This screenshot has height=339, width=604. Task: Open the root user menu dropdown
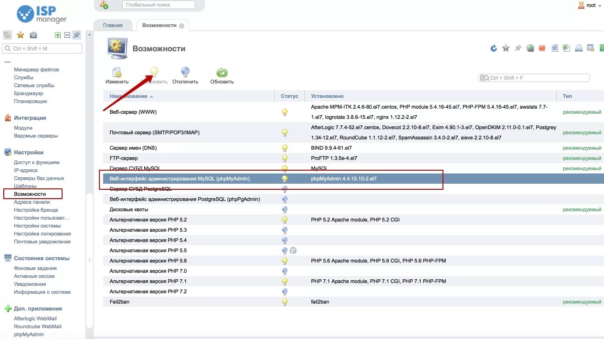click(590, 5)
